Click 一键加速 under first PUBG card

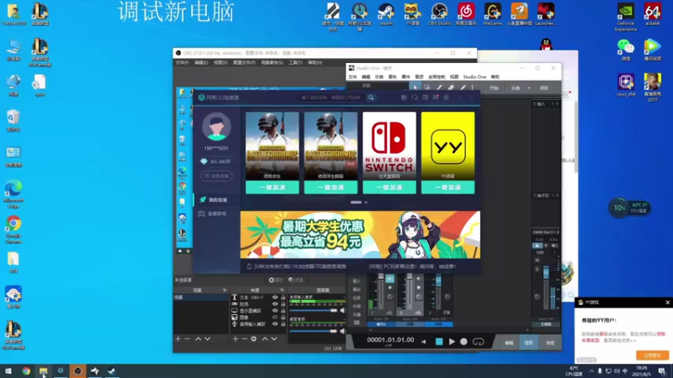click(272, 187)
